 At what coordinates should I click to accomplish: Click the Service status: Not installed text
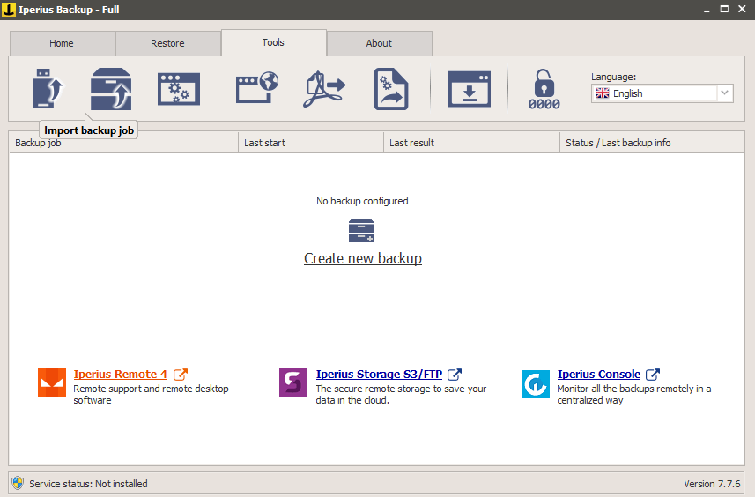[89, 484]
